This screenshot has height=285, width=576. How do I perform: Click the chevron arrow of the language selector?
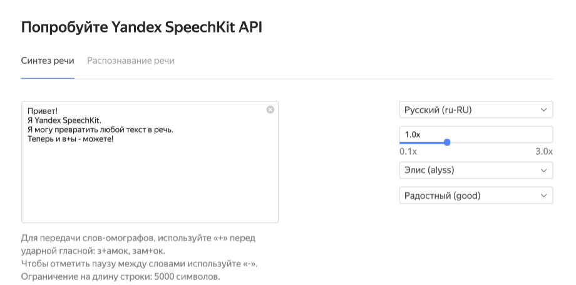point(543,110)
